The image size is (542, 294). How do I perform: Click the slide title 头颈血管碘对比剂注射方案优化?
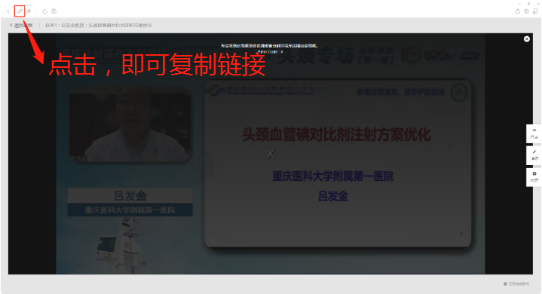click(x=336, y=134)
